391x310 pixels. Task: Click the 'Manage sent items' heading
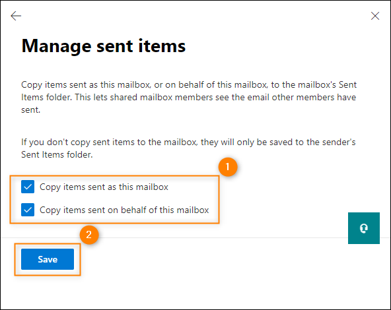[104, 47]
